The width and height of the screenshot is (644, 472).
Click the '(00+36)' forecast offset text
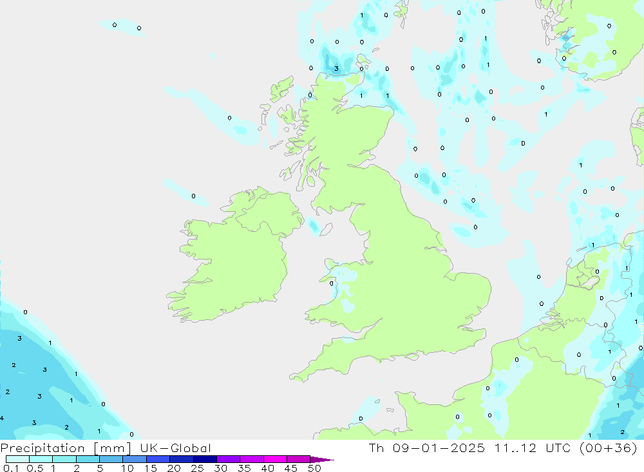pos(609,448)
